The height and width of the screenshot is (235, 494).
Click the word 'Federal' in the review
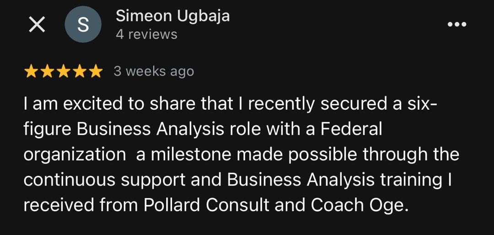(351, 129)
